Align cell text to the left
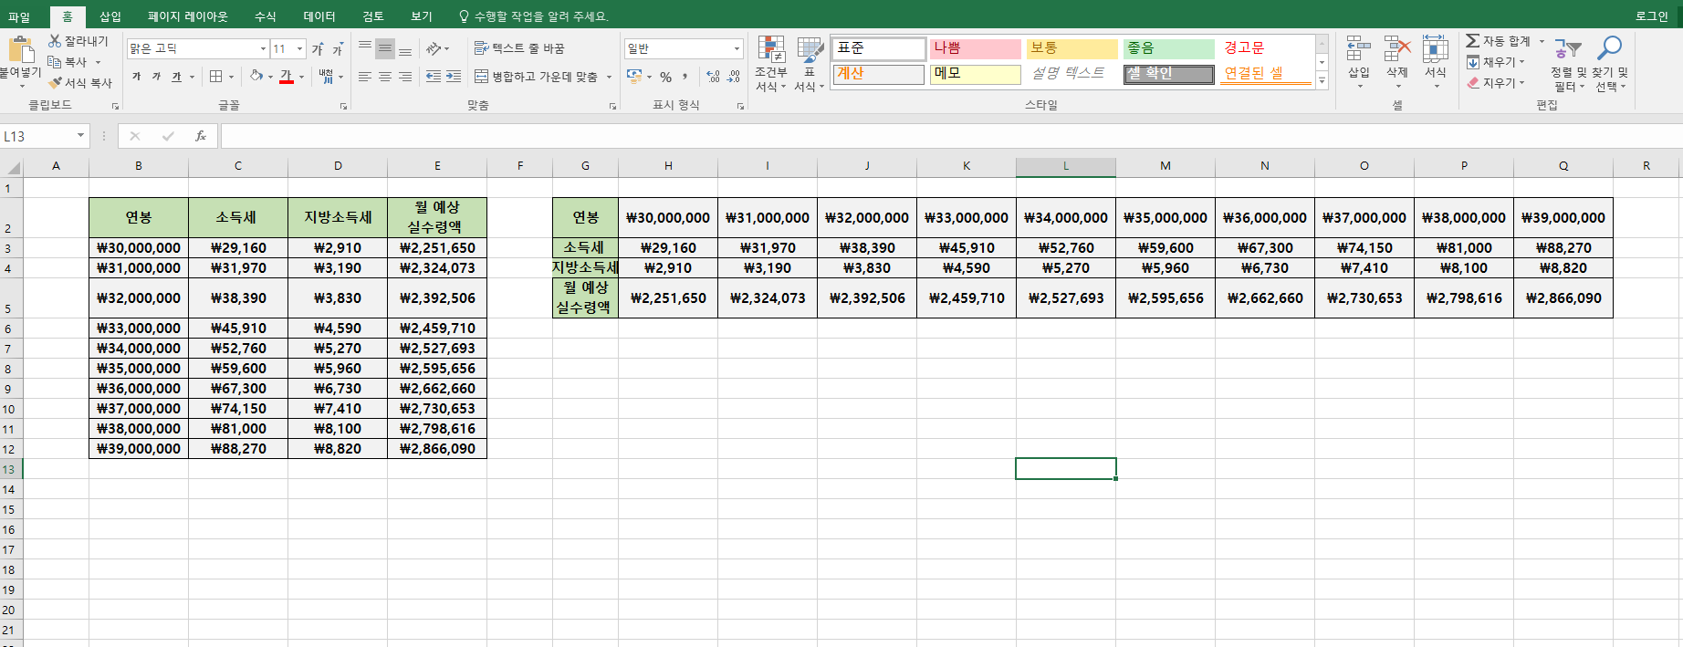Screen dimensions: 1683x647 pos(365,77)
